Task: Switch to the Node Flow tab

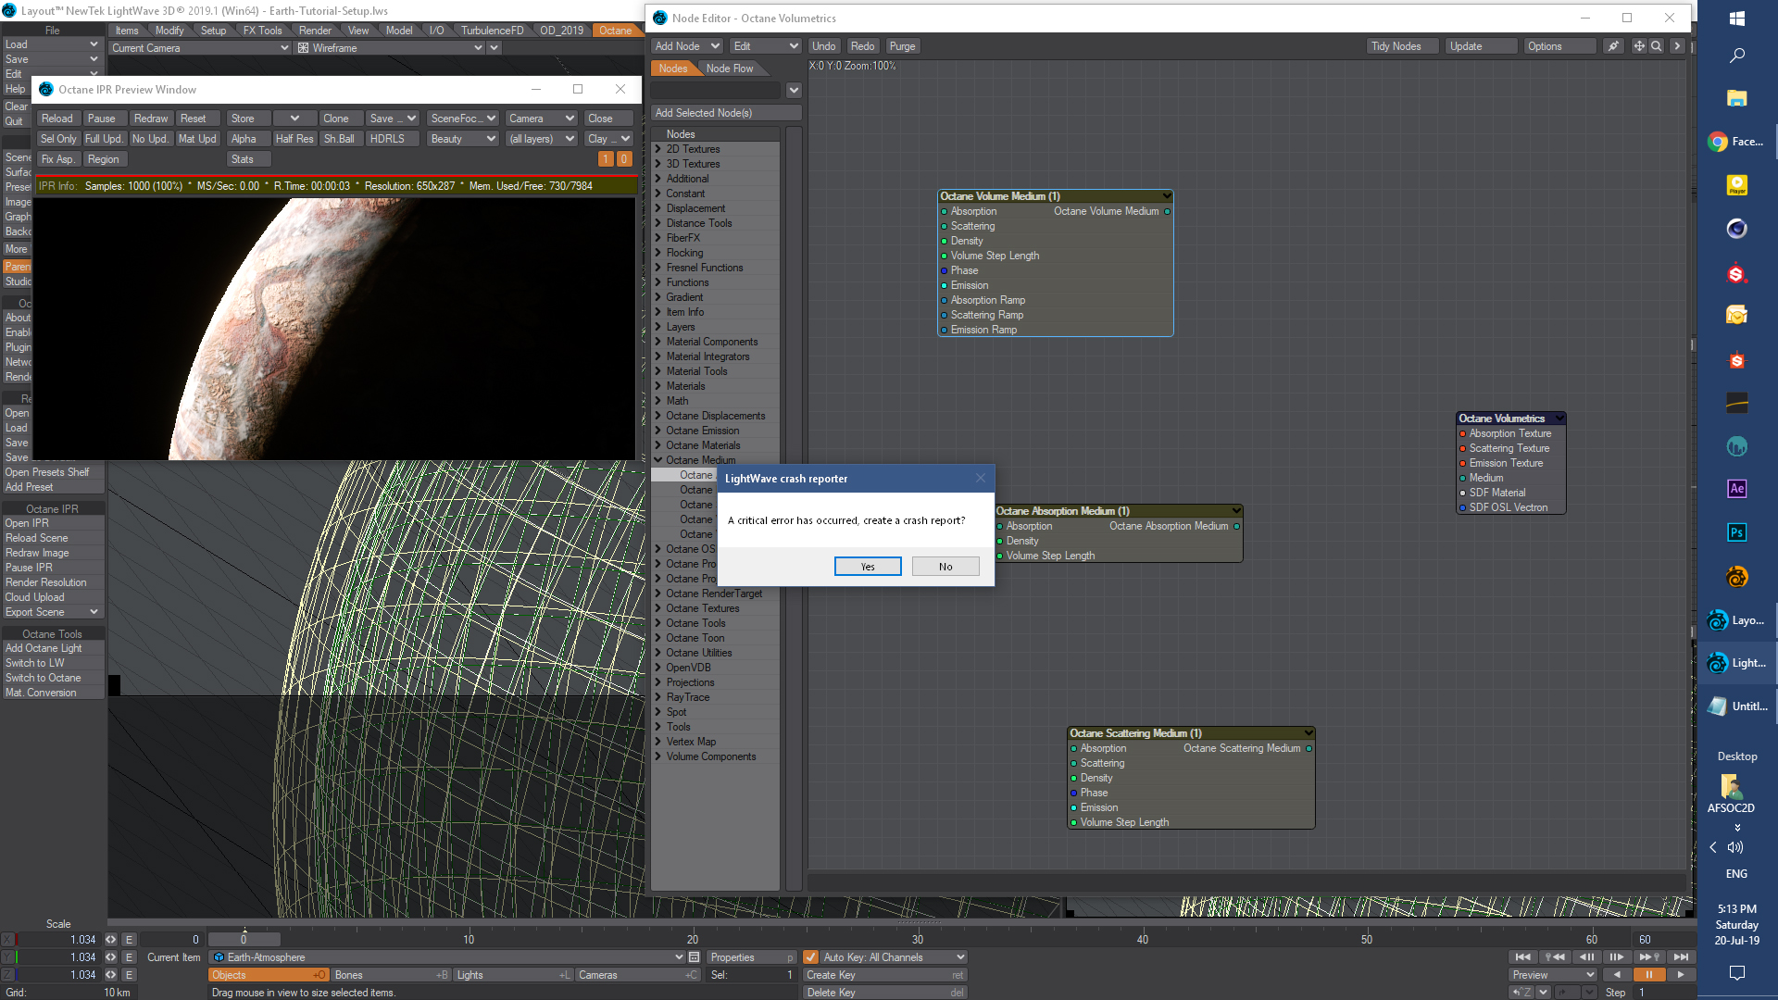Action: tap(729, 69)
